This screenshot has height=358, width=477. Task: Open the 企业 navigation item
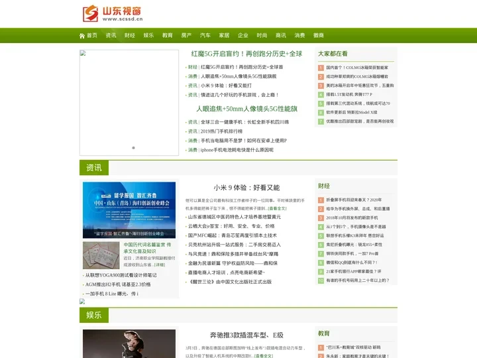pos(242,35)
